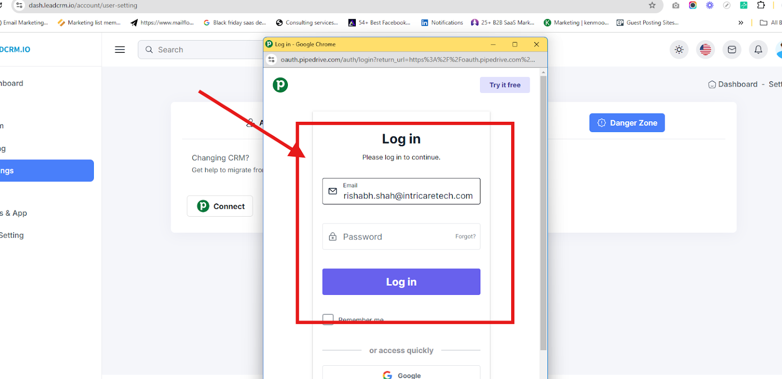This screenshot has width=782, height=379.
Task: Click Pipedrive logo in login popup
Action: 280,85
